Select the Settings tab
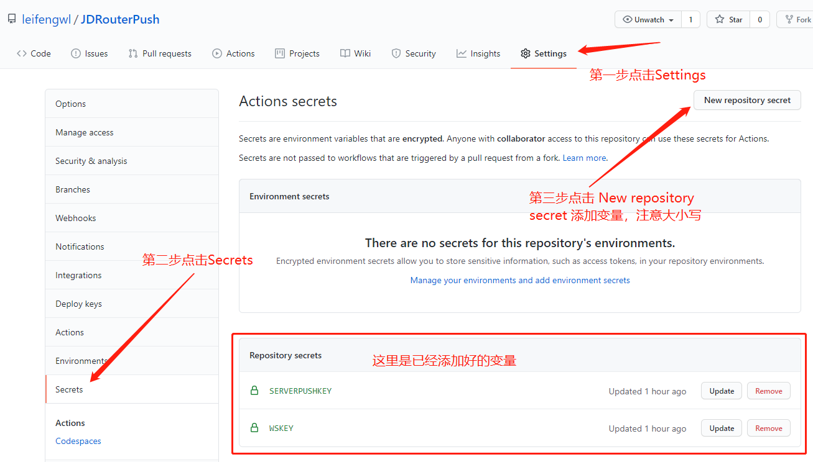This screenshot has width=813, height=462. (544, 53)
